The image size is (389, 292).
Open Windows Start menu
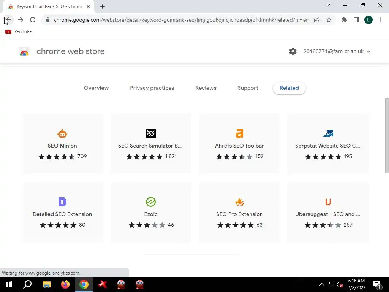[x=9, y=284]
